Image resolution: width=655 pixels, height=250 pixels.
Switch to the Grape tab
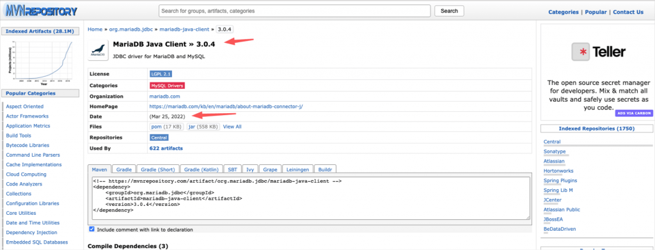coord(270,169)
